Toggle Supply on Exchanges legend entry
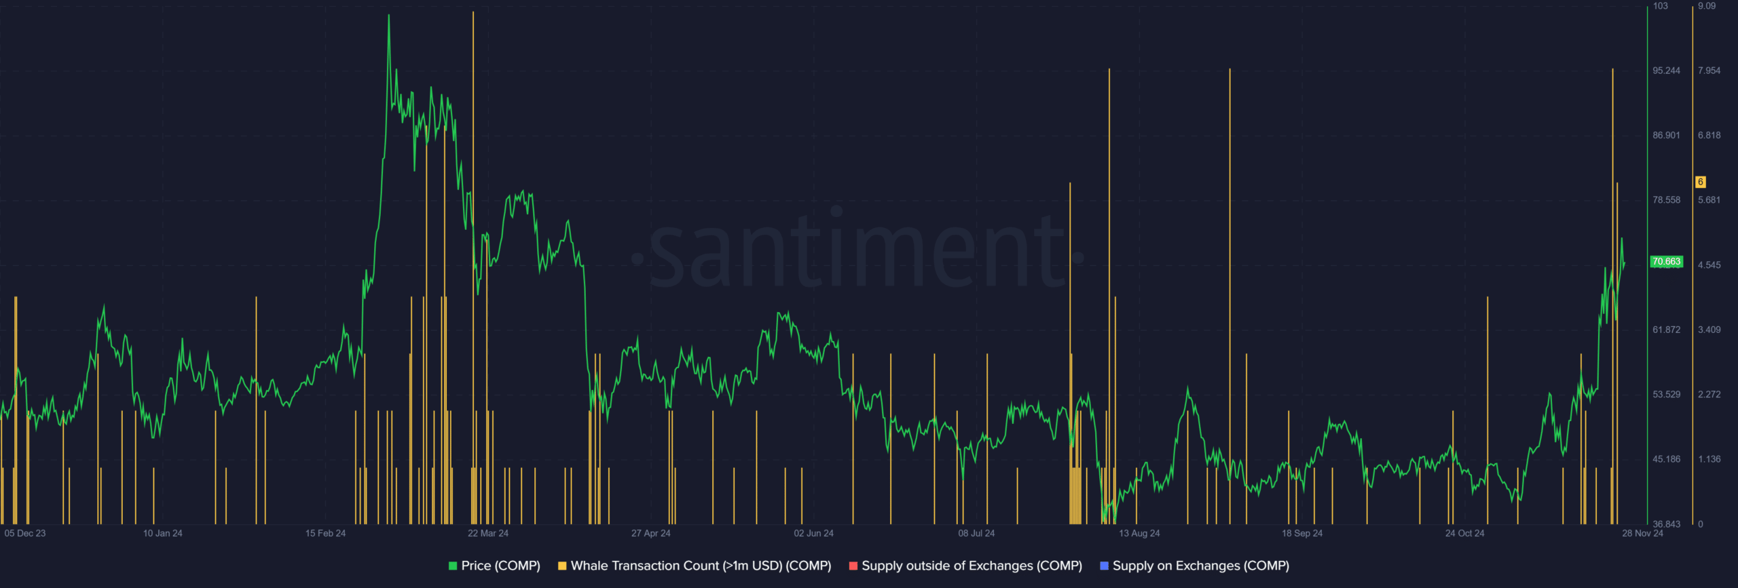Screen dimensions: 1738x588 pyautogui.click(x=1195, y=566)
